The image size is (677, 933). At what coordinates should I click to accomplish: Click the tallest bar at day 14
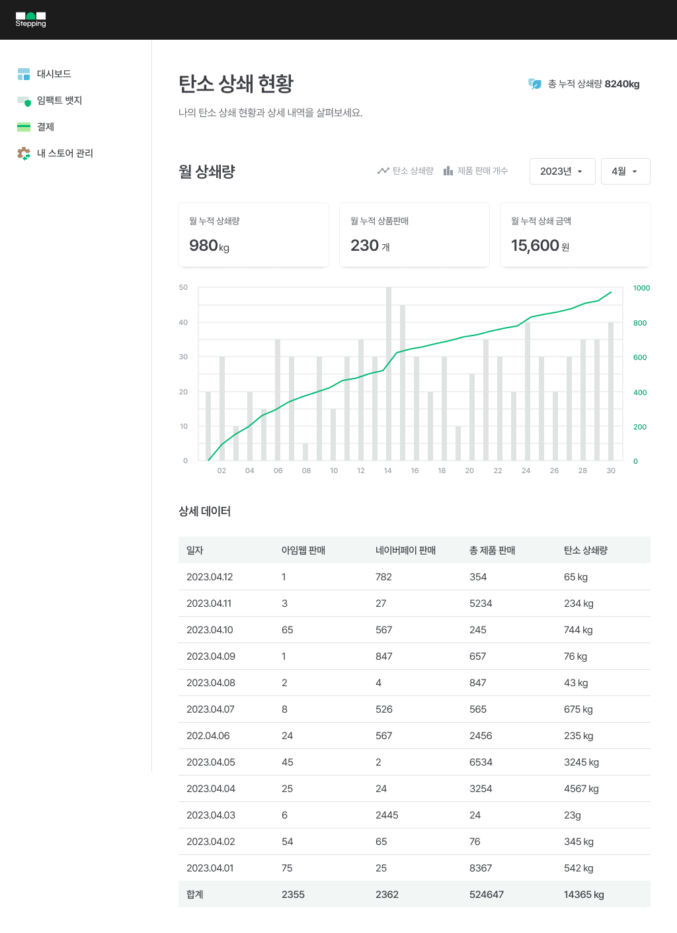tap(389, 374)
